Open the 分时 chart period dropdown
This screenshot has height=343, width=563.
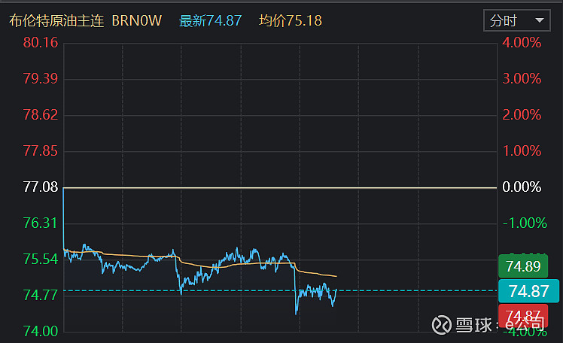516,21
